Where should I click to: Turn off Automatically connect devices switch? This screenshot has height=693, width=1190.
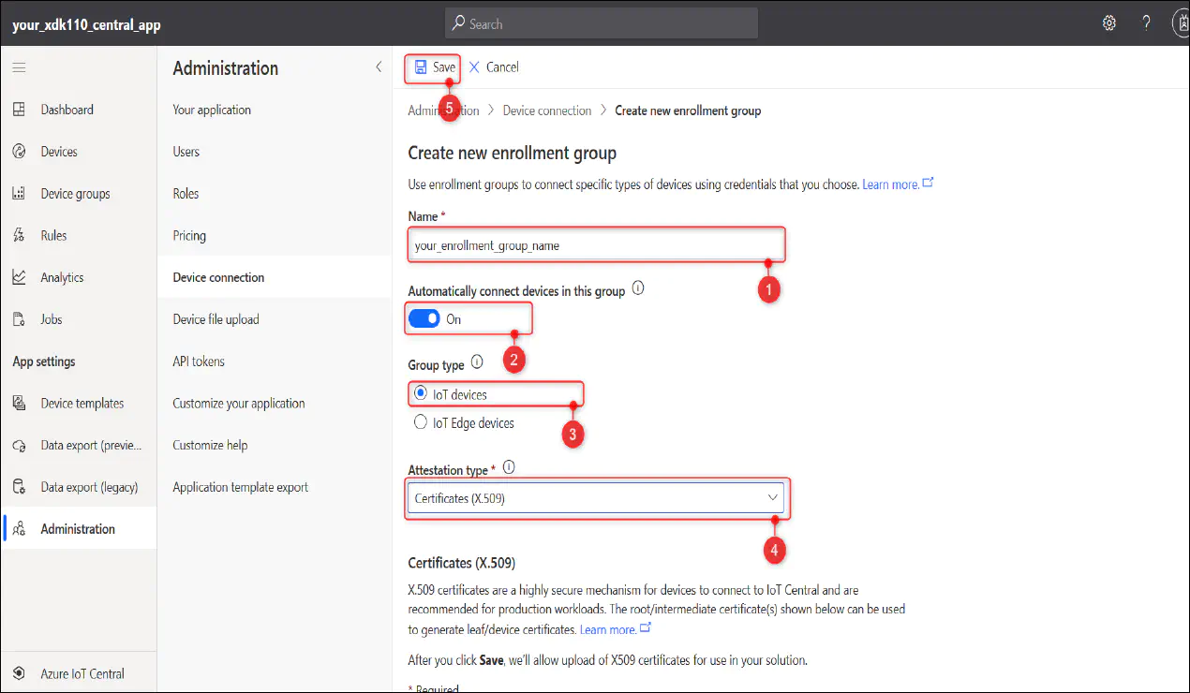point(424,319)
